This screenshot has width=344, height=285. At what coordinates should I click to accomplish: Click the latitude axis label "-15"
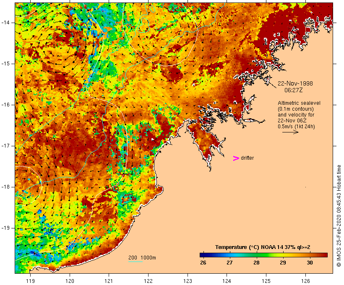5,64
